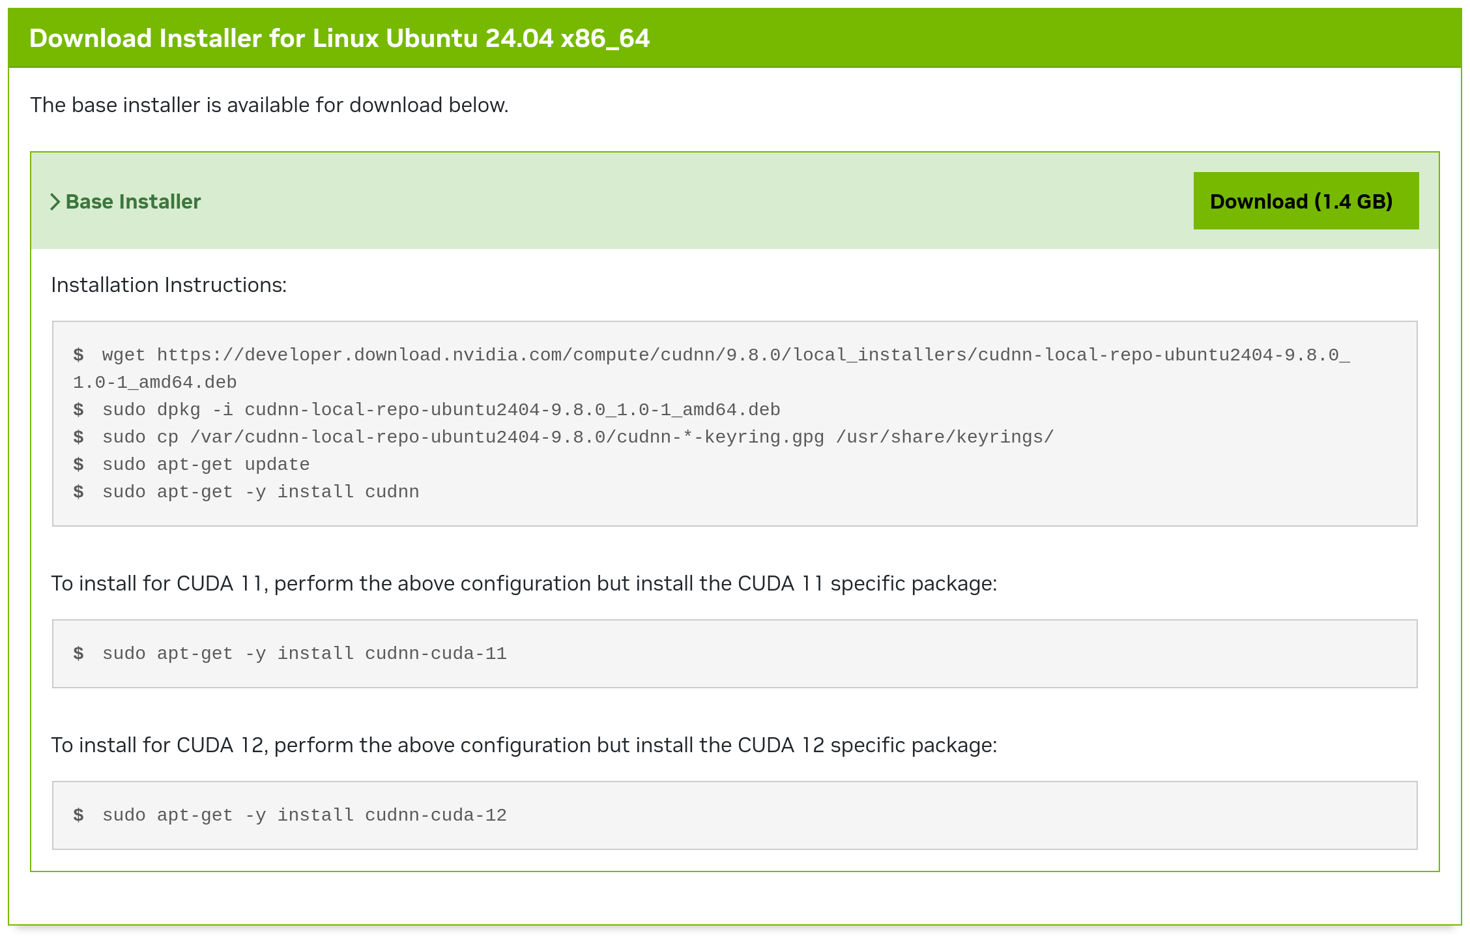Select the sudo dpkg -i command line
The height and width of the screenshot is (936, 1470).
coord(427,410)
